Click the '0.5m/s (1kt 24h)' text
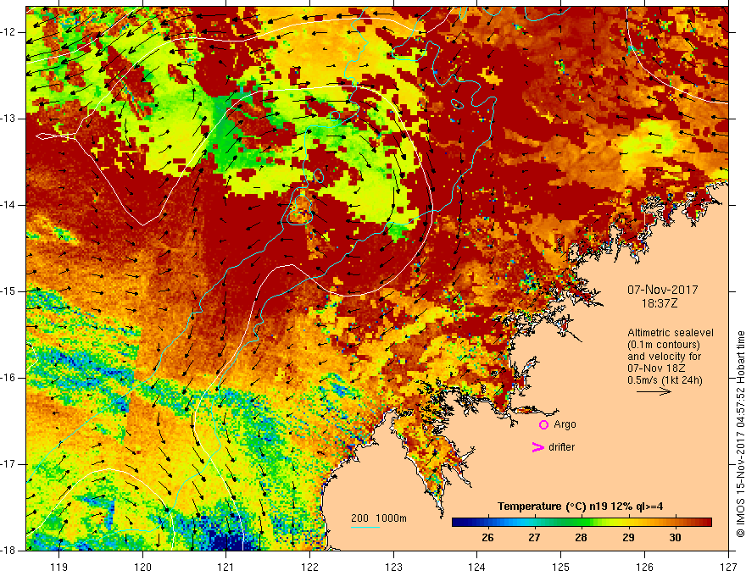Image resolution: width=746 pixels, height=576 pixels. click(665, 380)
